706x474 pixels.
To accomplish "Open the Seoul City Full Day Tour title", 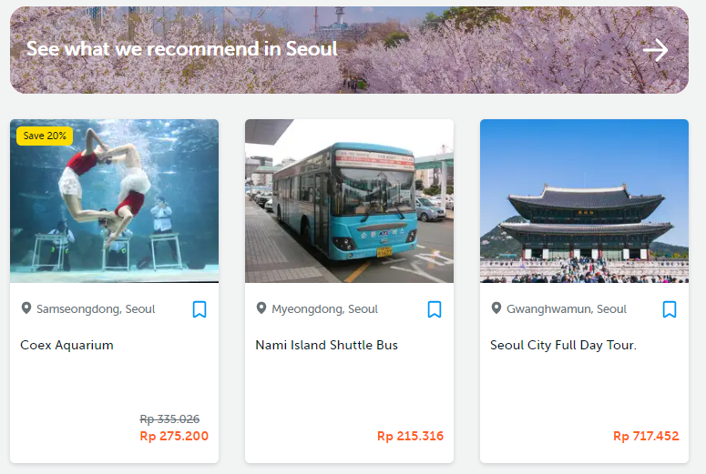I will click(563, 345).
